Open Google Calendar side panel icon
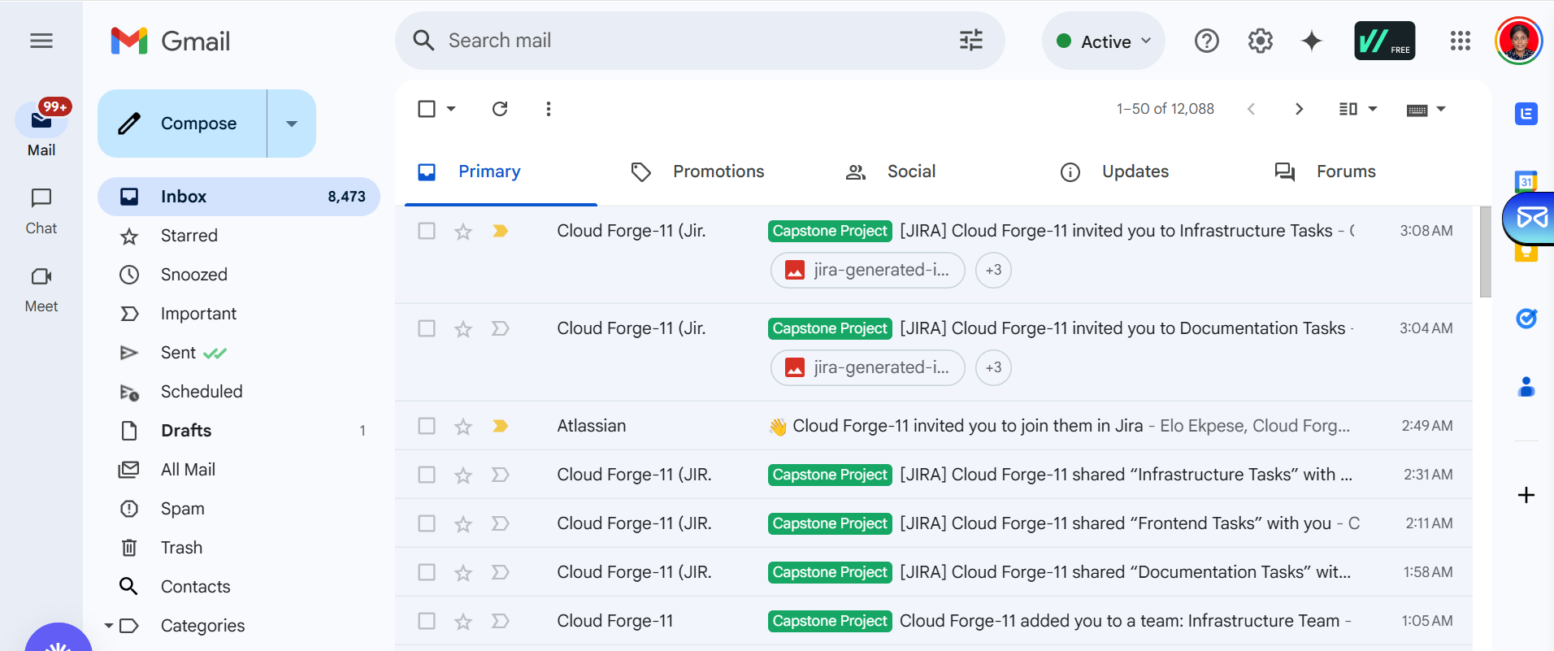Screen dimensions: 1554x651 tap(1526, 181)
